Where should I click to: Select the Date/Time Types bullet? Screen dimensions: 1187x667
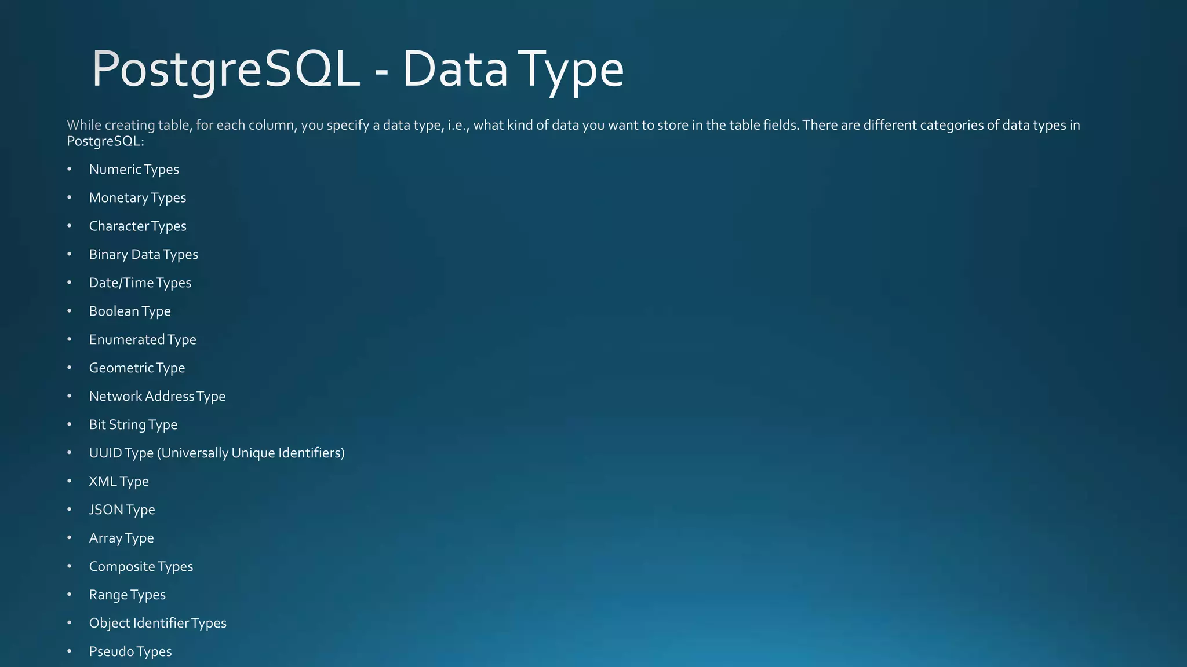click(x=140, y=283)
